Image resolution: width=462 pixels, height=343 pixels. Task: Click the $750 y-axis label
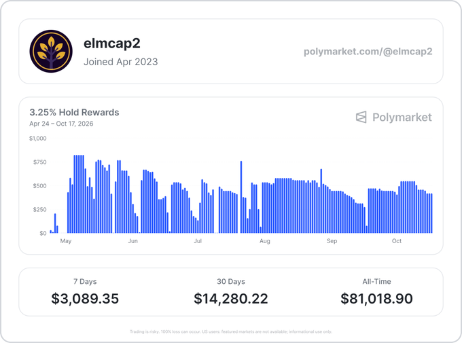click(40, 162)
